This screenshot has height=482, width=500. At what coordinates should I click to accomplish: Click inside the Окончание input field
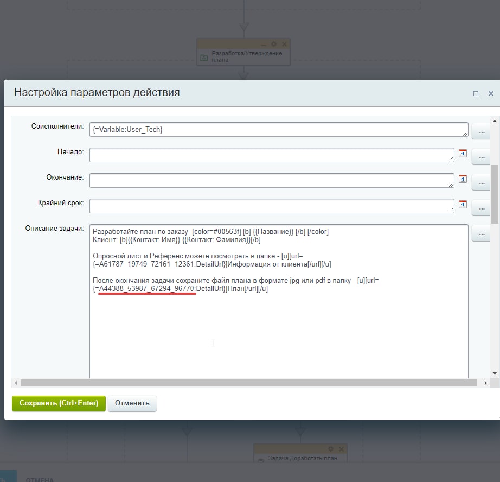coord(272,180)
